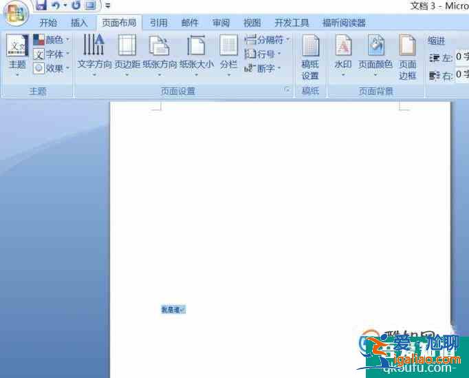Open the 断字 hyphenation menu
This screenshot has height=378, width=469.
[263, 68]
